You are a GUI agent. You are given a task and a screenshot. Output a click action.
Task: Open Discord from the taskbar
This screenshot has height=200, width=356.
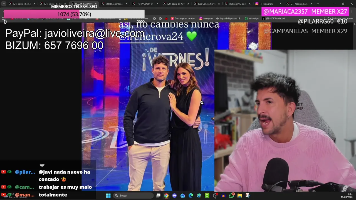pos(174,196)
